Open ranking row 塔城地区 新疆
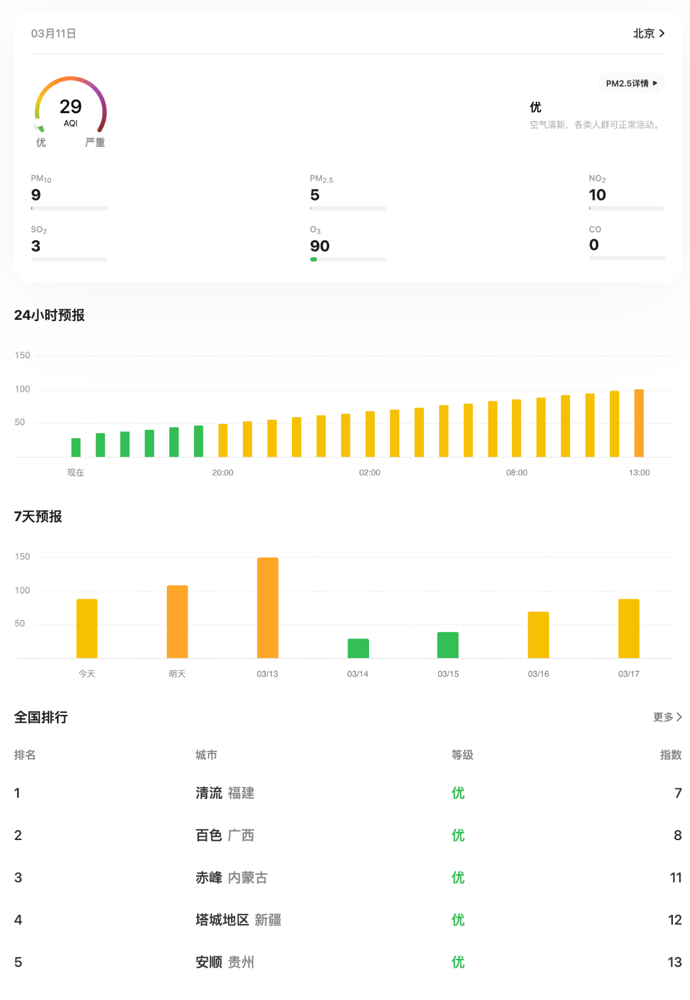The height and width of the screenshot is (1000, 690). pyautogui.click(x=348, y=920)
